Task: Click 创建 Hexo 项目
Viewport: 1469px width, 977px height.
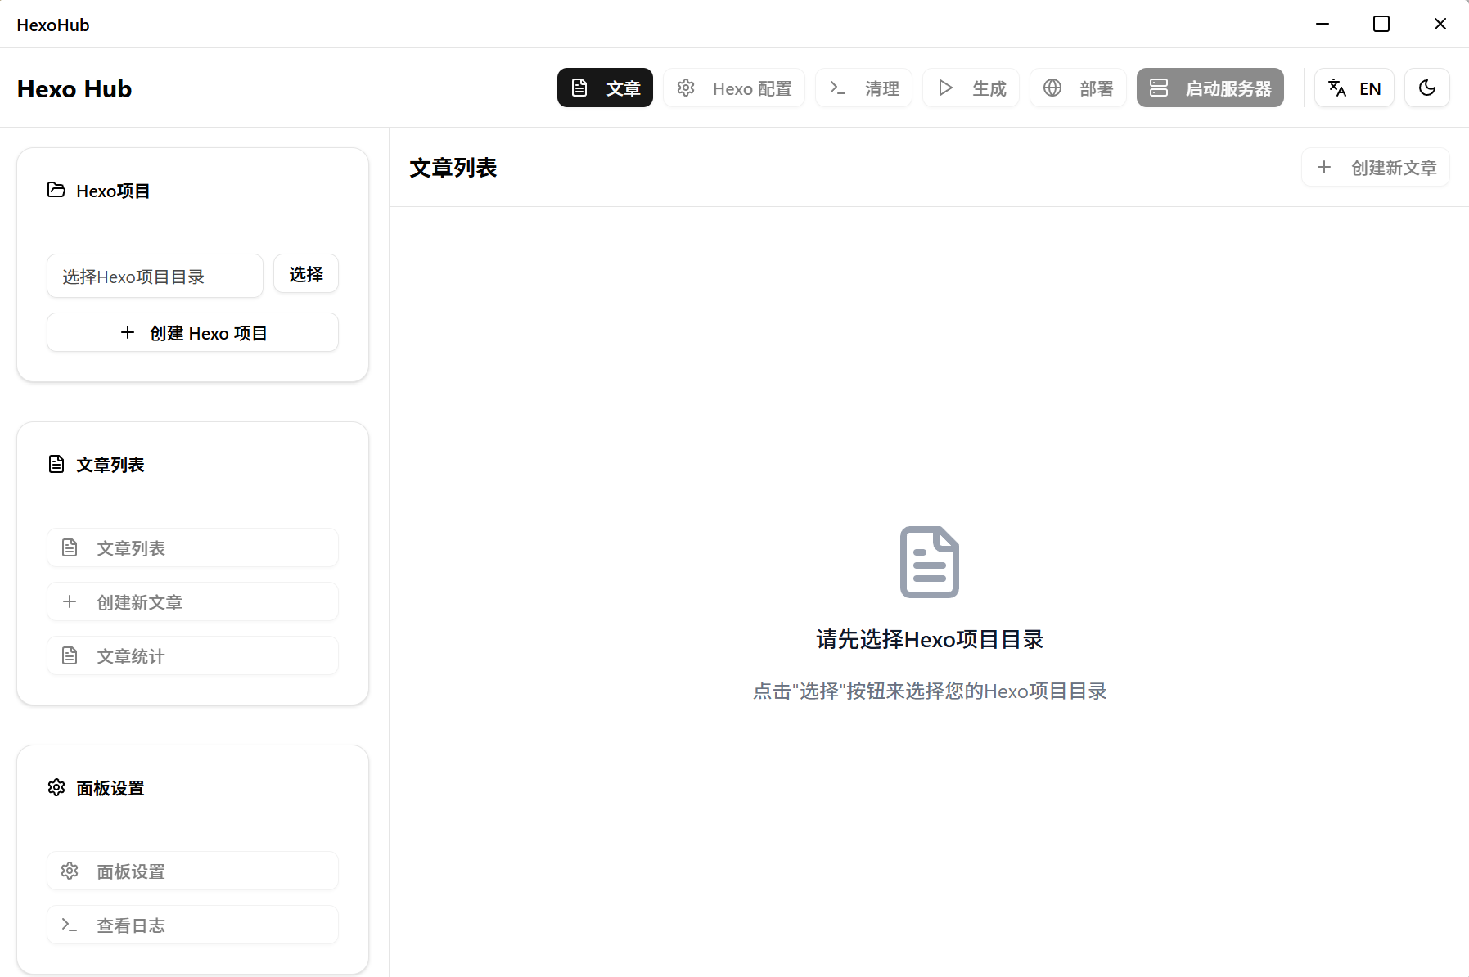Action: (192, 332)
